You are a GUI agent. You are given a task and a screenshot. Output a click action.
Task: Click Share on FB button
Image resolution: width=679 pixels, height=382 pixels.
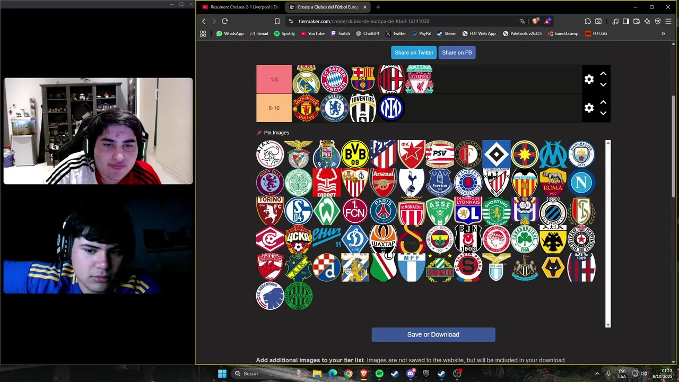457,53
